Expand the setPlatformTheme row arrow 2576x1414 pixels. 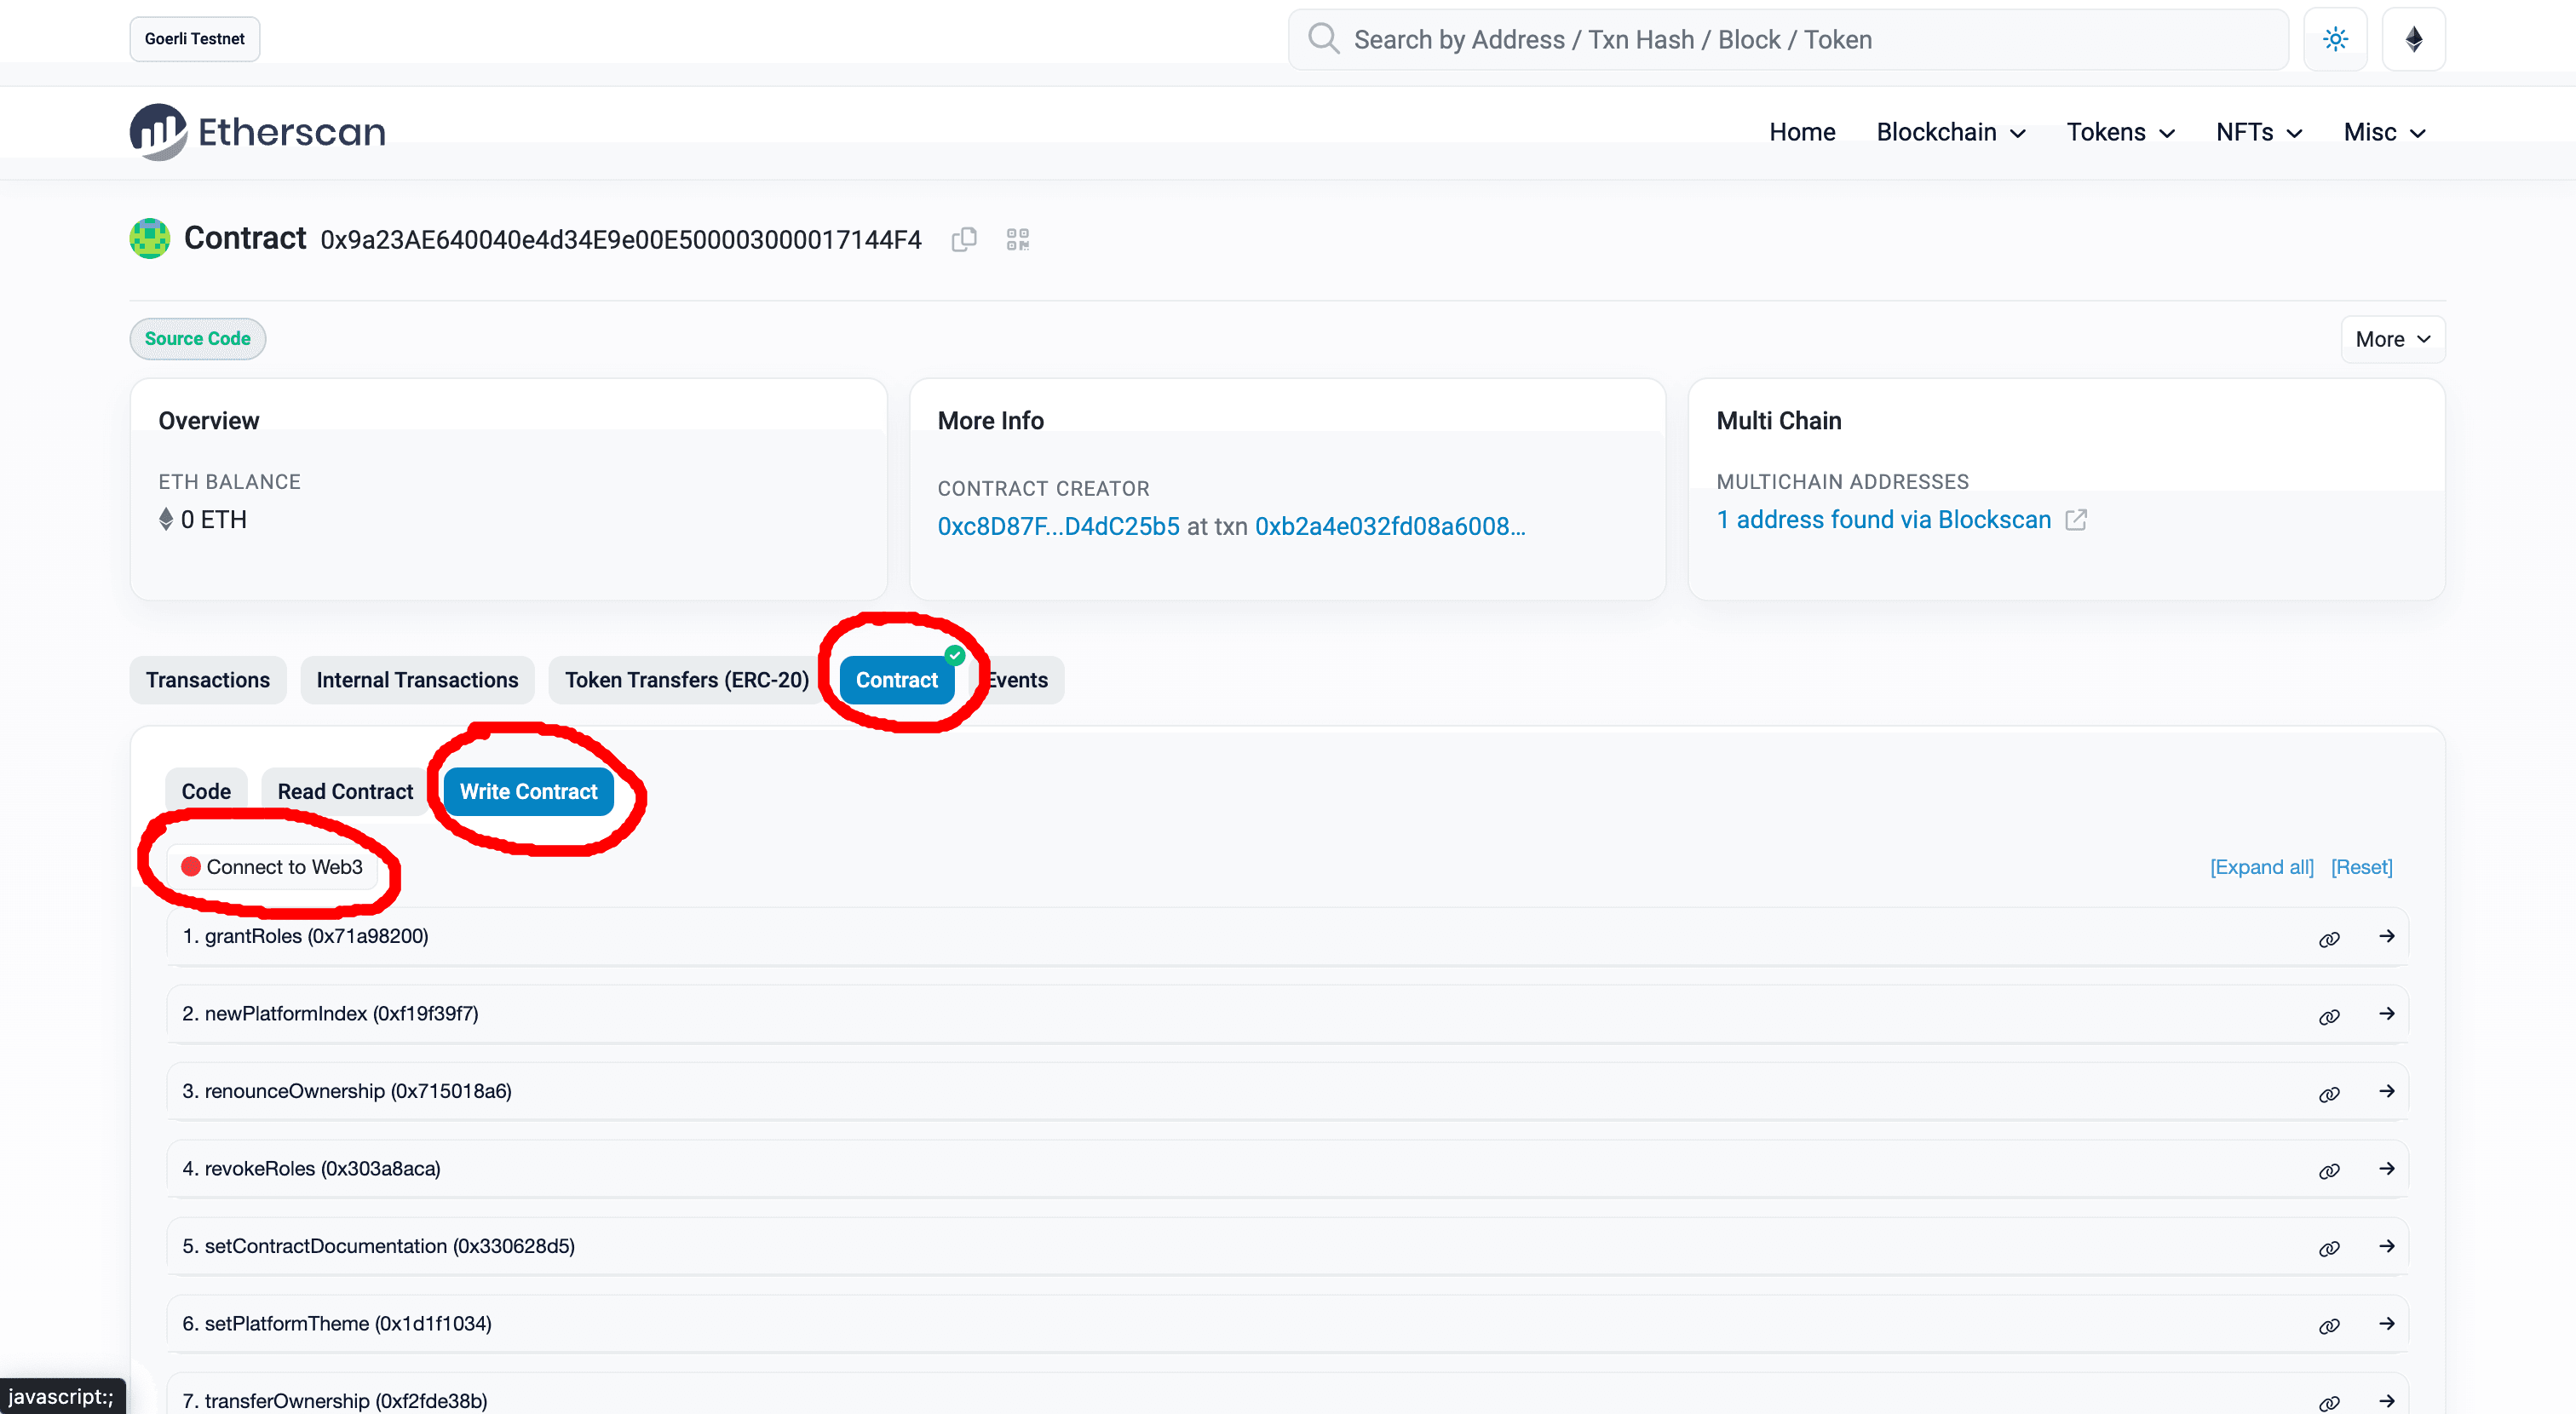[2386, 1323]
